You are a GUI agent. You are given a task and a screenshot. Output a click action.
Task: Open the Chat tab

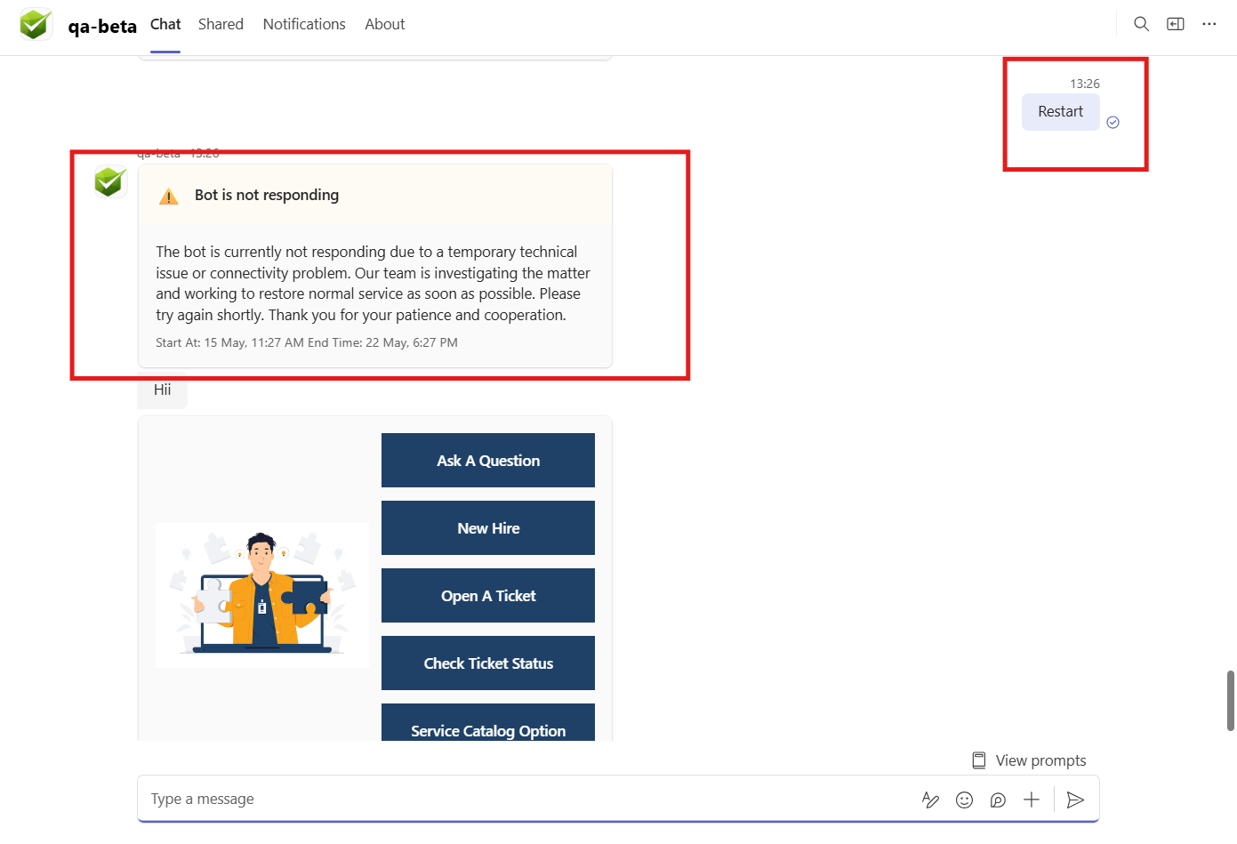pyautogui.click(x=165, y=24)
